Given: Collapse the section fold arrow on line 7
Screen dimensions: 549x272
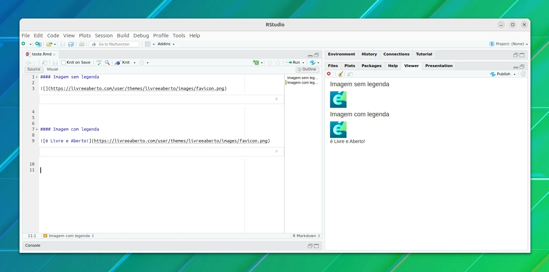Looking at the screenshot, I should pos(37,129).
